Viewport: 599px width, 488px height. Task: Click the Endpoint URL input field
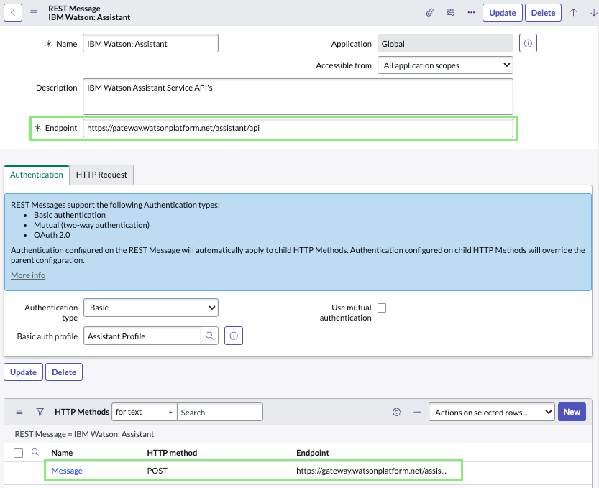[x=298, y=128]
